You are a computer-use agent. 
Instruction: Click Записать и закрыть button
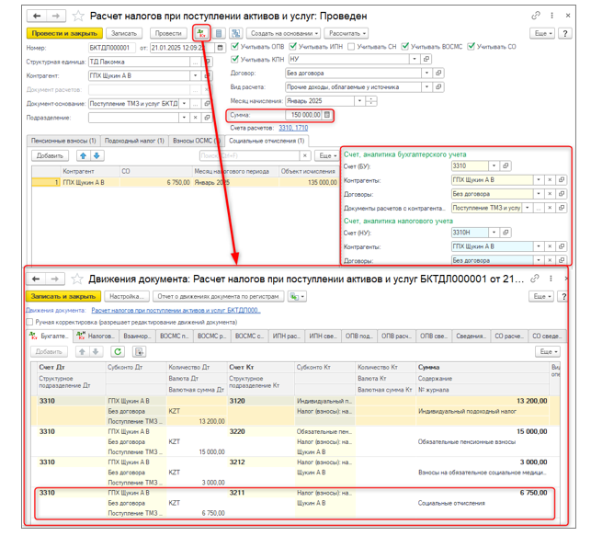click(63, 296)
